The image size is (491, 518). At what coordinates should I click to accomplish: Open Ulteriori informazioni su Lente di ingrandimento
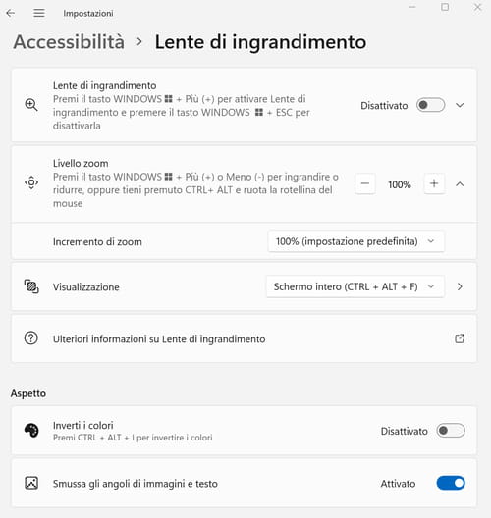(245, 338)
